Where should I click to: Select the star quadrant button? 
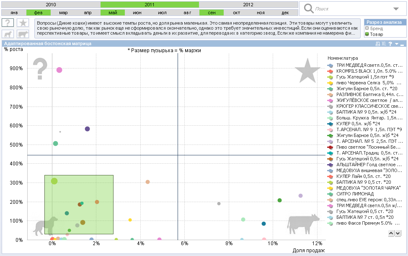coord(23,23)
